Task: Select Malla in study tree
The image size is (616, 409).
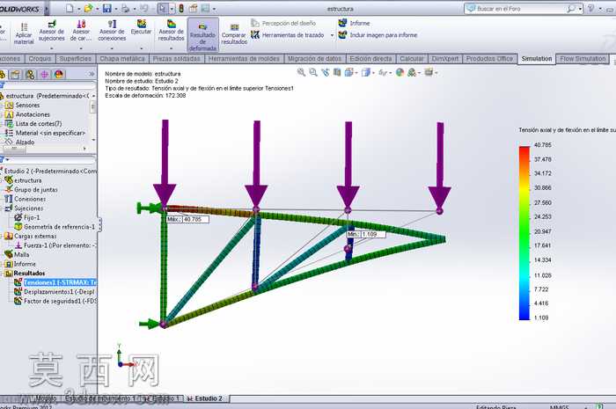Action: (x=22, y=255)
